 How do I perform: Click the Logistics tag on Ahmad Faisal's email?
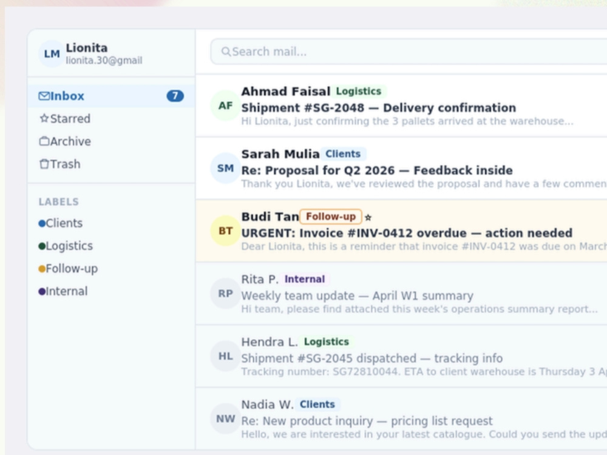point(359,92)
